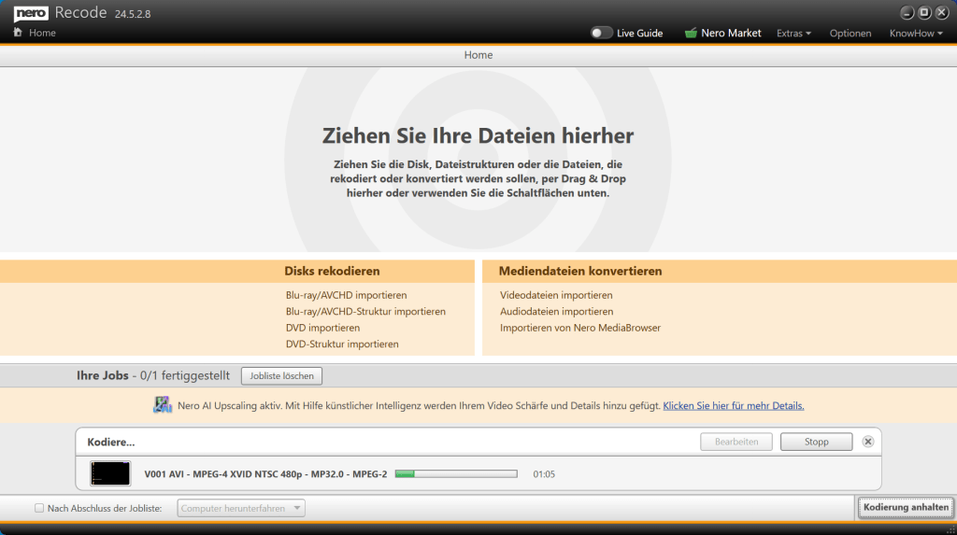Expand the KnowHow menu

click(x=916, y=33)
